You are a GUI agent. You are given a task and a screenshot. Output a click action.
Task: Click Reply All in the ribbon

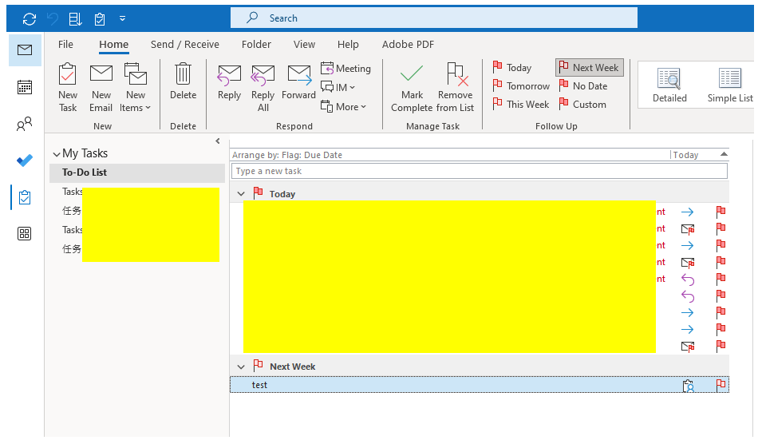(263, 88)
